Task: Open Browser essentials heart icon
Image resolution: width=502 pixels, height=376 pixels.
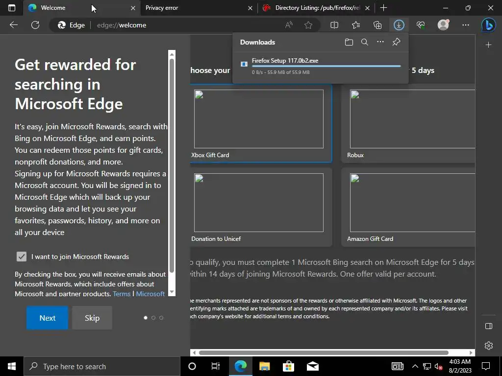Action: (x=421, y=25)
